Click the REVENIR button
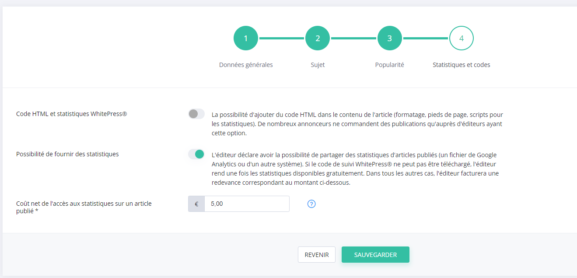This screenshot has height=278, width=577. tap(317, 255)
